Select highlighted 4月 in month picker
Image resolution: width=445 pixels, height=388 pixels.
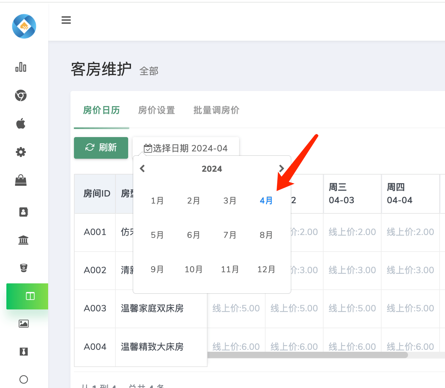(x=266, y=201)
